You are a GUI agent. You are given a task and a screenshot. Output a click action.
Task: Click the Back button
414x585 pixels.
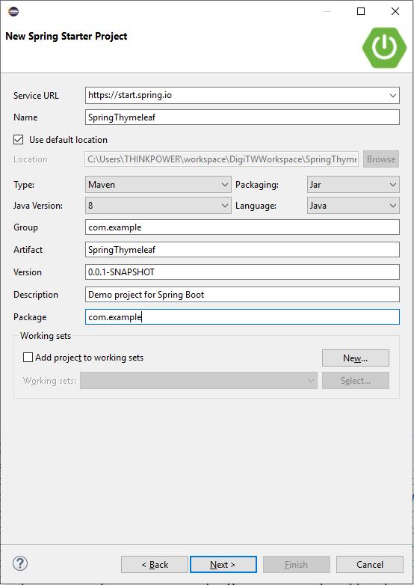coord(155,565)
